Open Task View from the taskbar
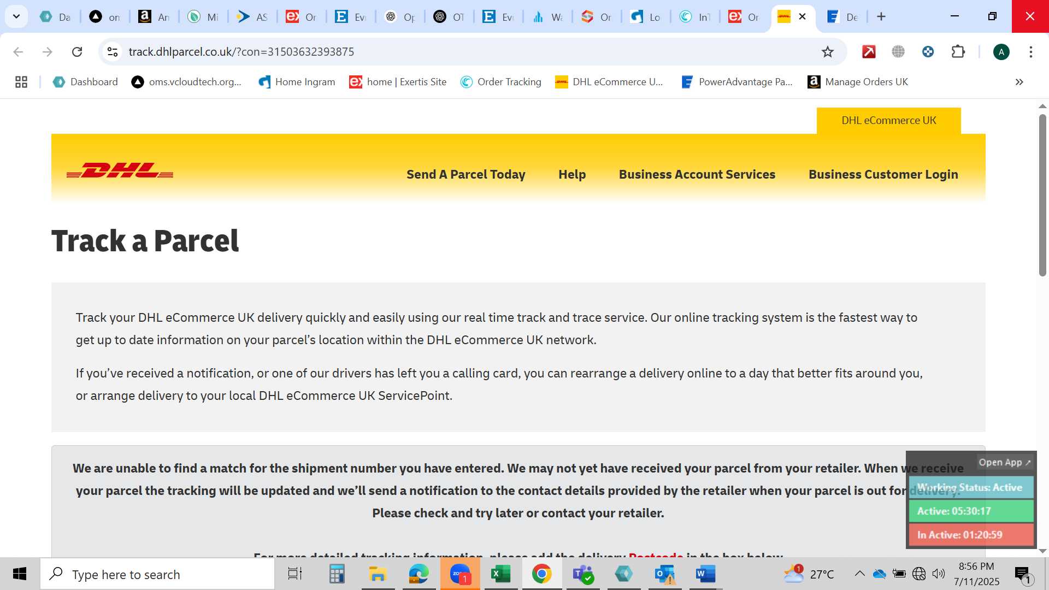 (x=295, y=574)
